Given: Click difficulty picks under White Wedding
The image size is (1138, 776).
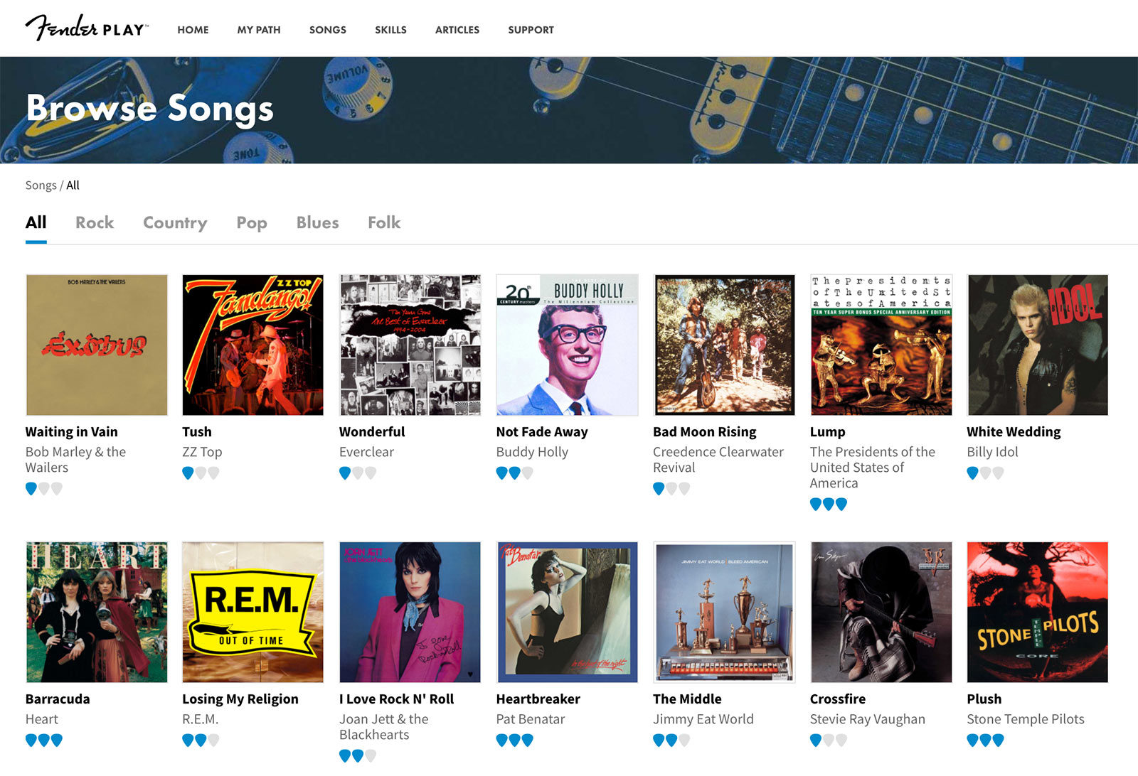Looking at the screenshot, I should (x=985, y=473).
